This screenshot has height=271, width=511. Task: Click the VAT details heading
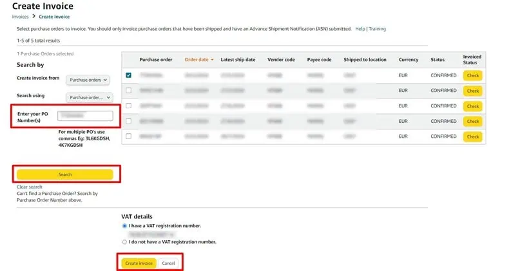137,216
